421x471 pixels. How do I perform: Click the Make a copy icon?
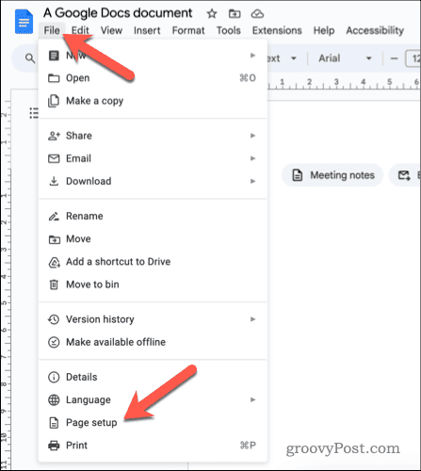click(54, 101)
